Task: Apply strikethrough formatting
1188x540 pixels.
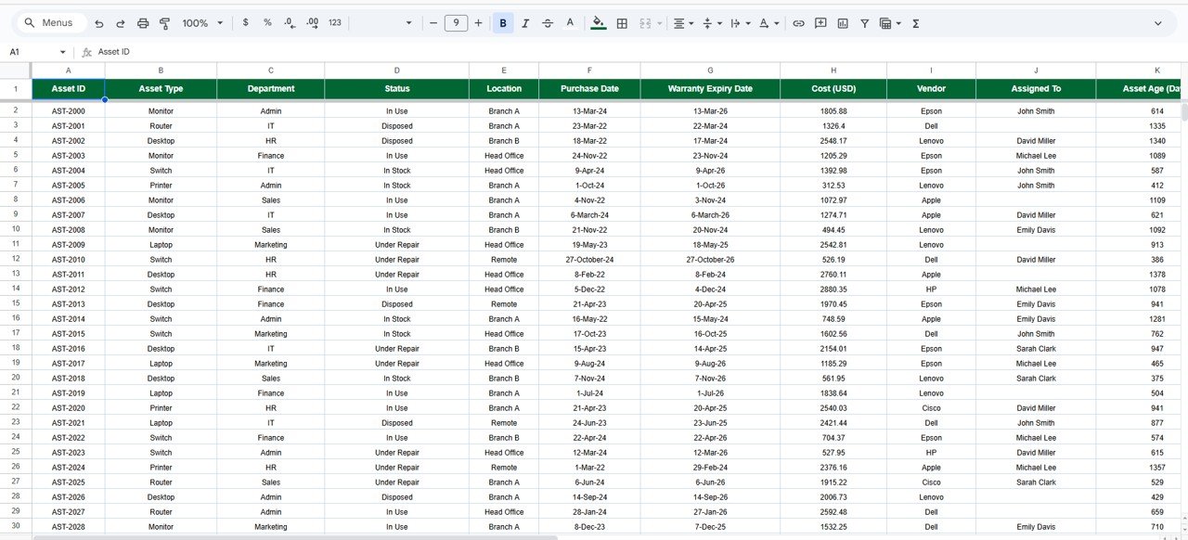Action: tap(549, 23)
